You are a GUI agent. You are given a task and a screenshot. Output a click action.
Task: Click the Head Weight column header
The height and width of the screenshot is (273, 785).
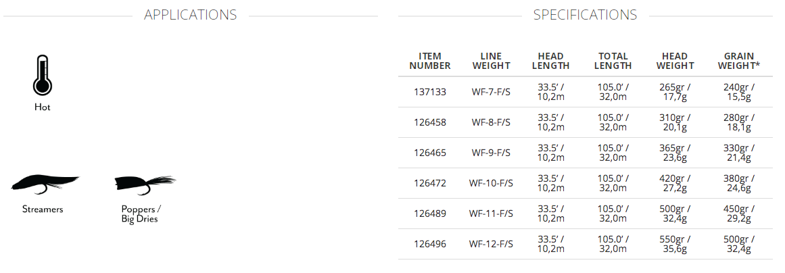click(x=675, y=61)
